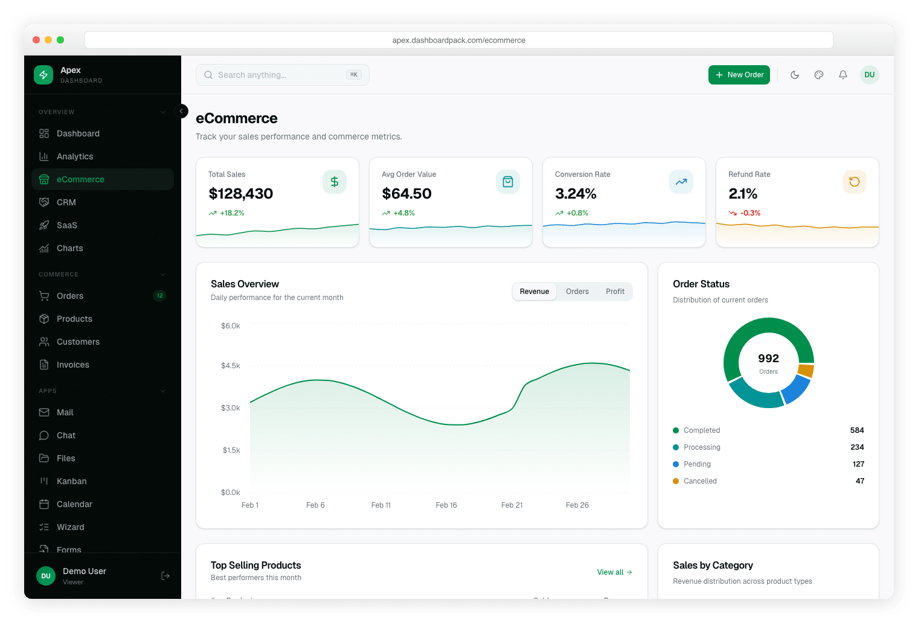Open the Wizard app

[x=70, y=526]
